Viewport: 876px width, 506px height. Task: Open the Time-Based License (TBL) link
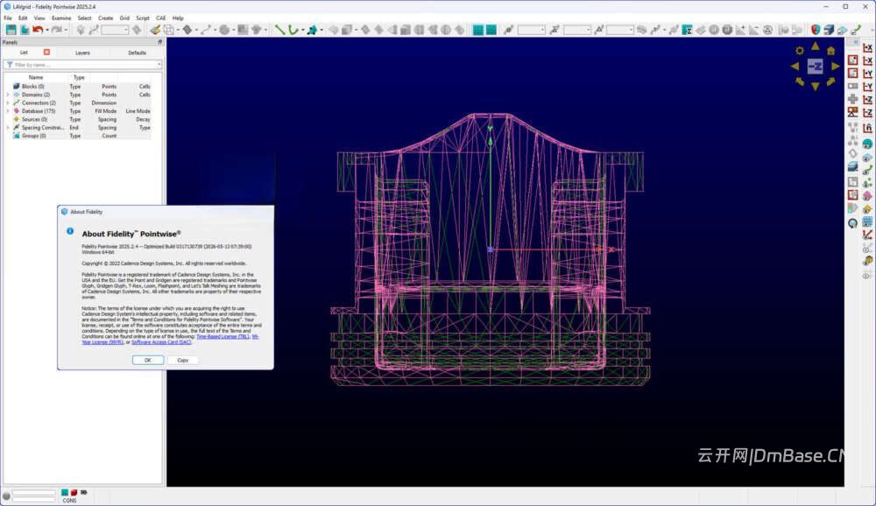(x=223, y=337)
